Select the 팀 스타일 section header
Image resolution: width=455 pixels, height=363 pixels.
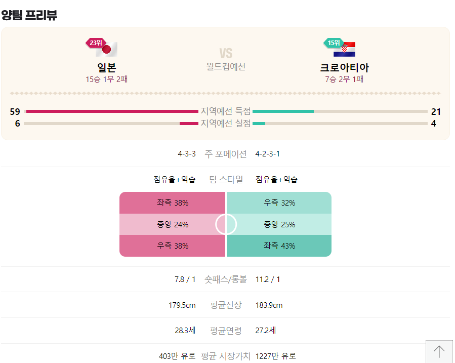coord(226,179)
